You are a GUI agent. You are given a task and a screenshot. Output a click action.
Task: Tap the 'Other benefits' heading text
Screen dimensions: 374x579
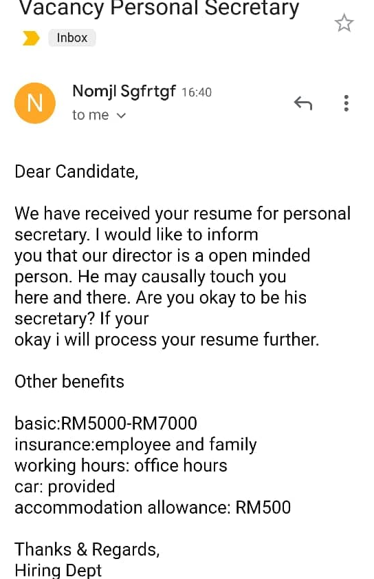(69, 381)
